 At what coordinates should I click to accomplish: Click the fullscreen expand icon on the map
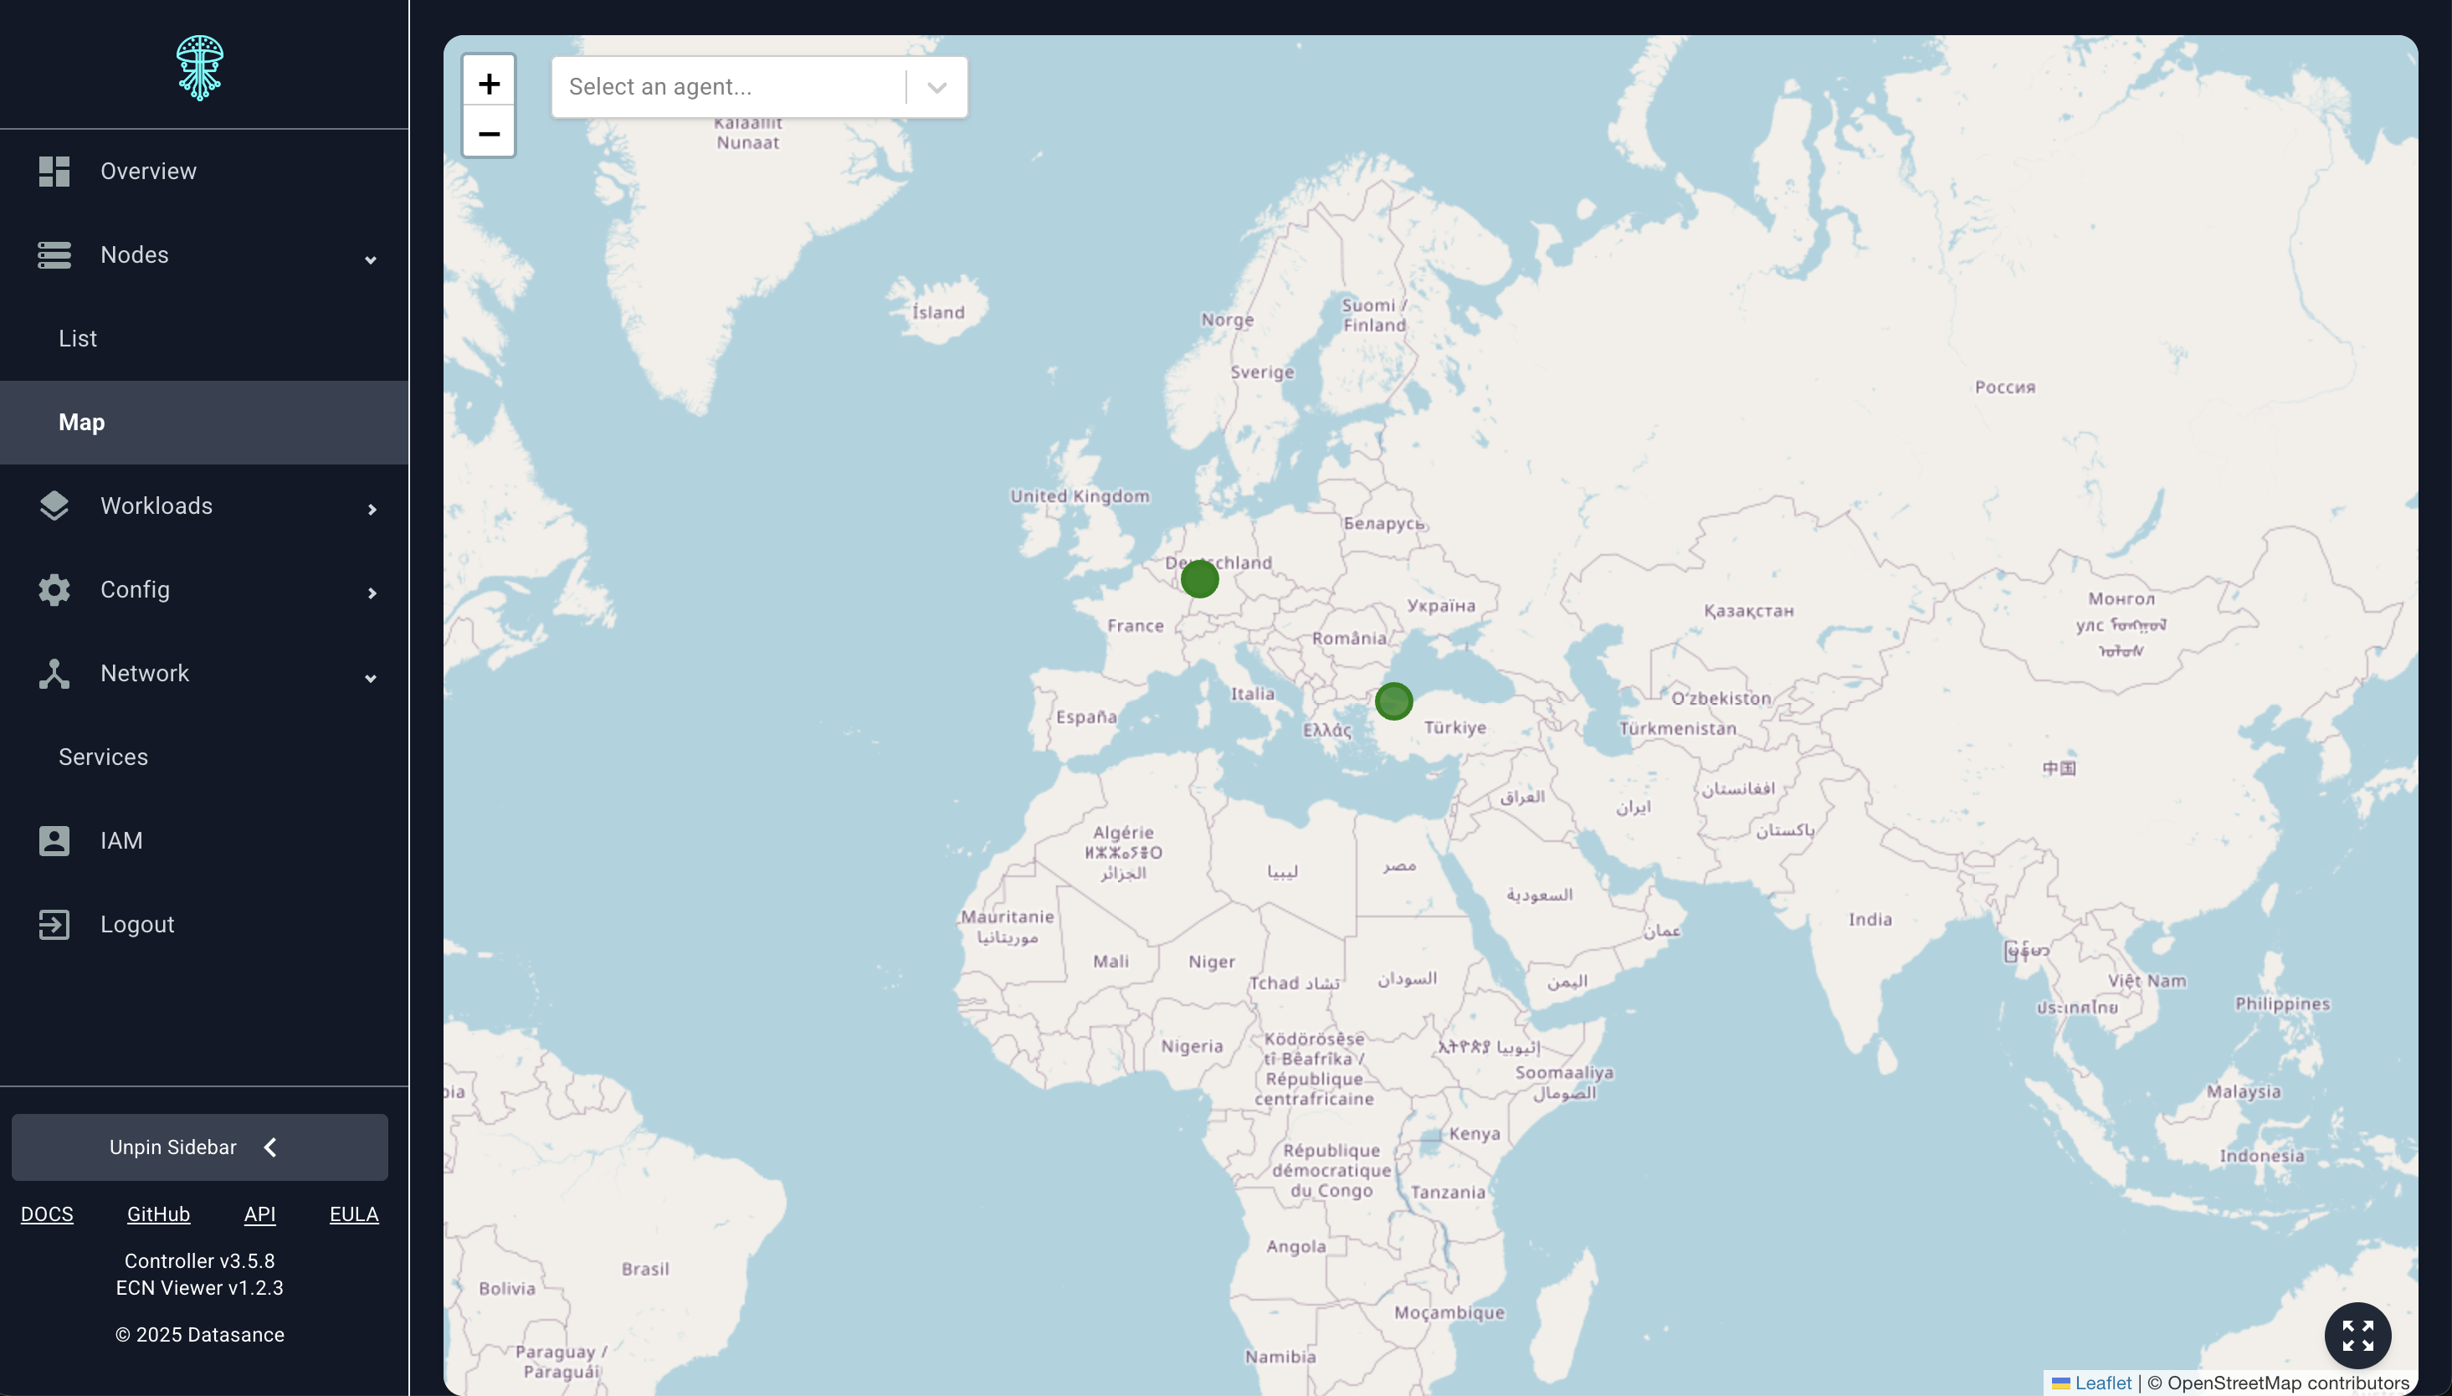click(2357, 1335)
